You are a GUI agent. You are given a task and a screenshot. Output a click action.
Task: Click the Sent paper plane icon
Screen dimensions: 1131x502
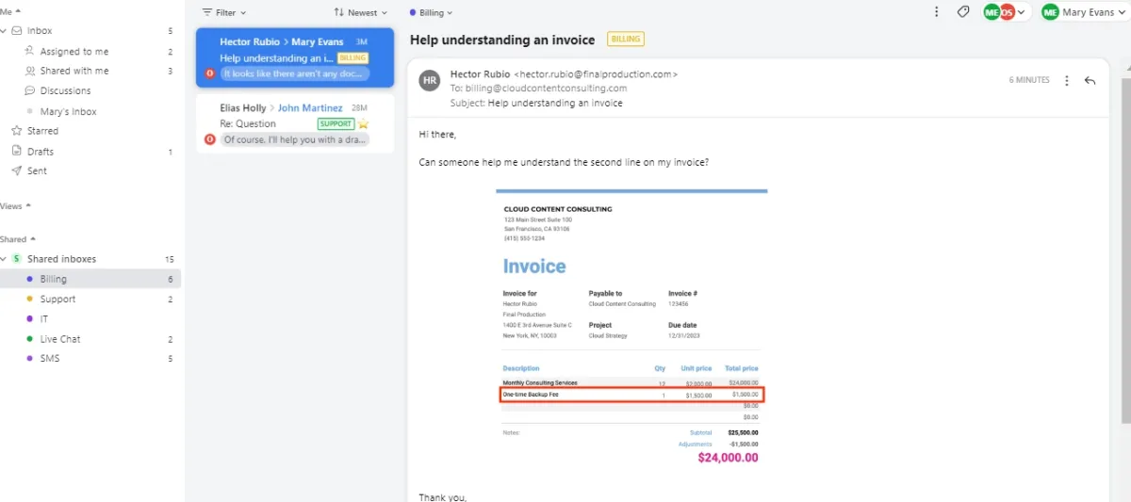[x=16, y=170]
